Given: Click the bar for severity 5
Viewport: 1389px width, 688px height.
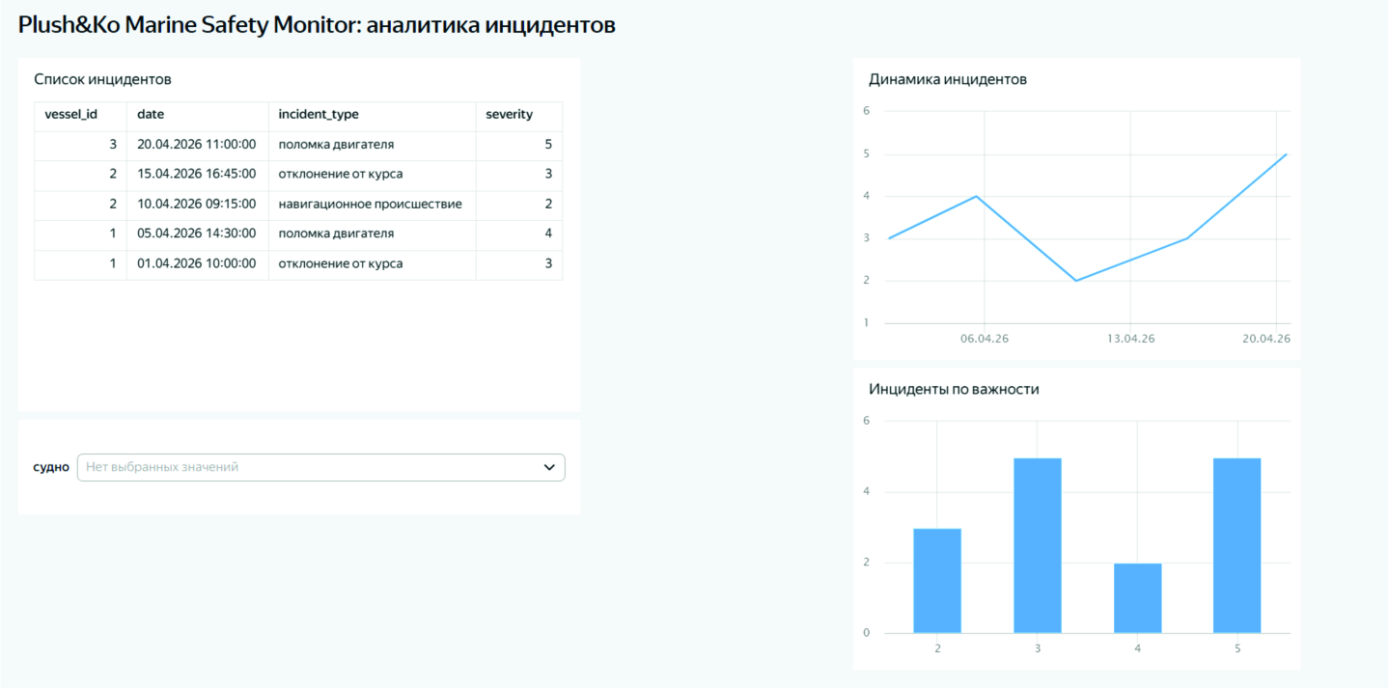Looking at the screenshot, I should (1237, 545).
